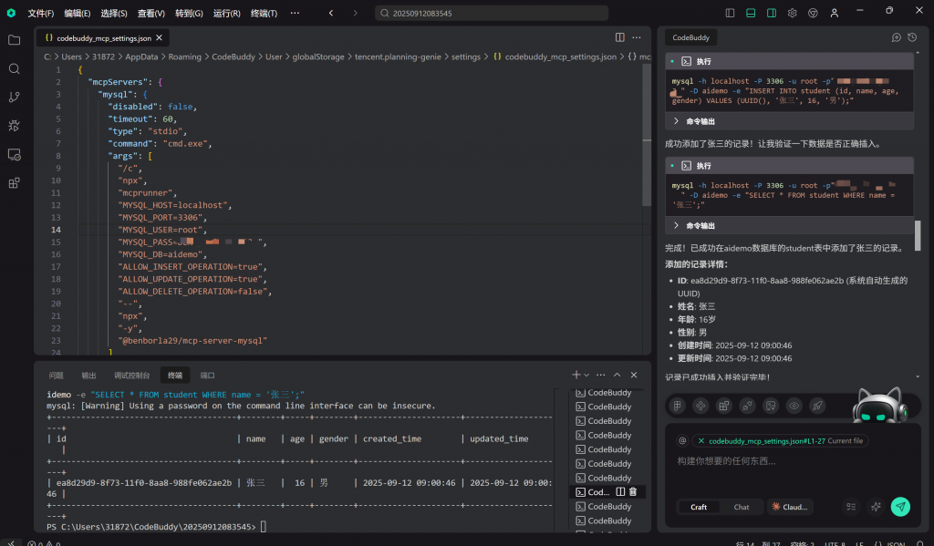Open the new terminal launch profile dropdown
The height and width of the screenshot is (546, 934).
pos(586,375)
